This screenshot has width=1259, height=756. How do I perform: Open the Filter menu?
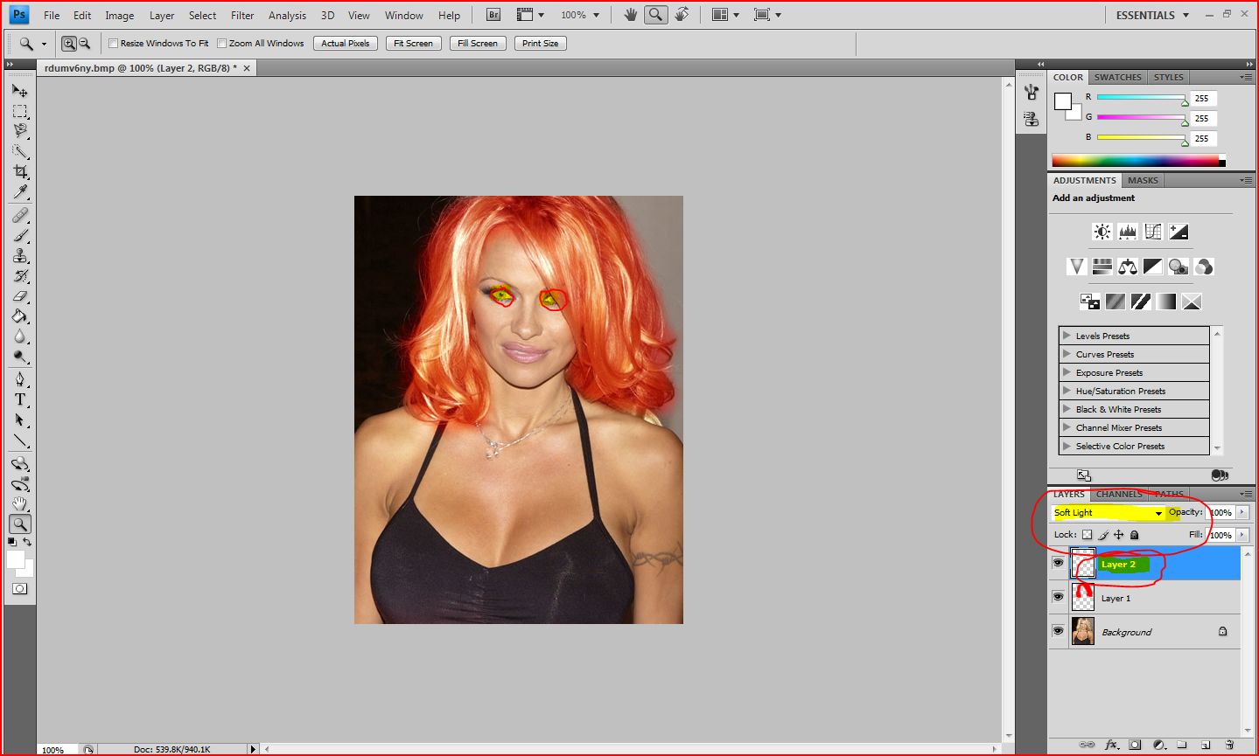click(242, 16)
